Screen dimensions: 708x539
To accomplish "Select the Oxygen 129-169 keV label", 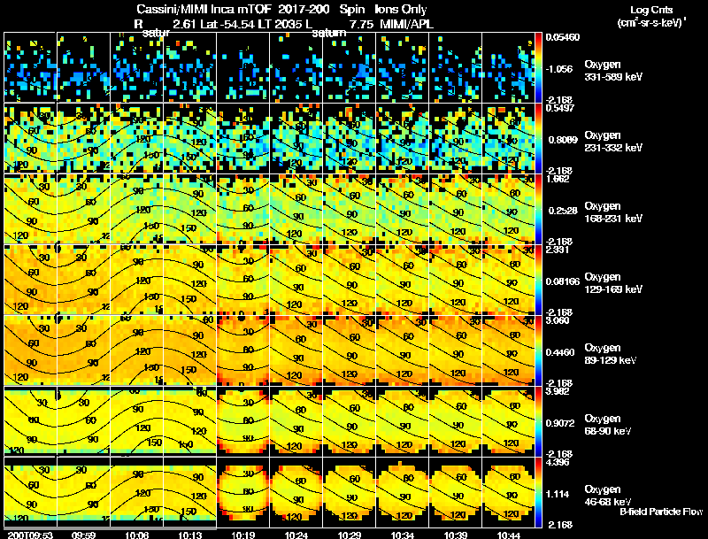I will pyautogui.click(x=613, y=283).
